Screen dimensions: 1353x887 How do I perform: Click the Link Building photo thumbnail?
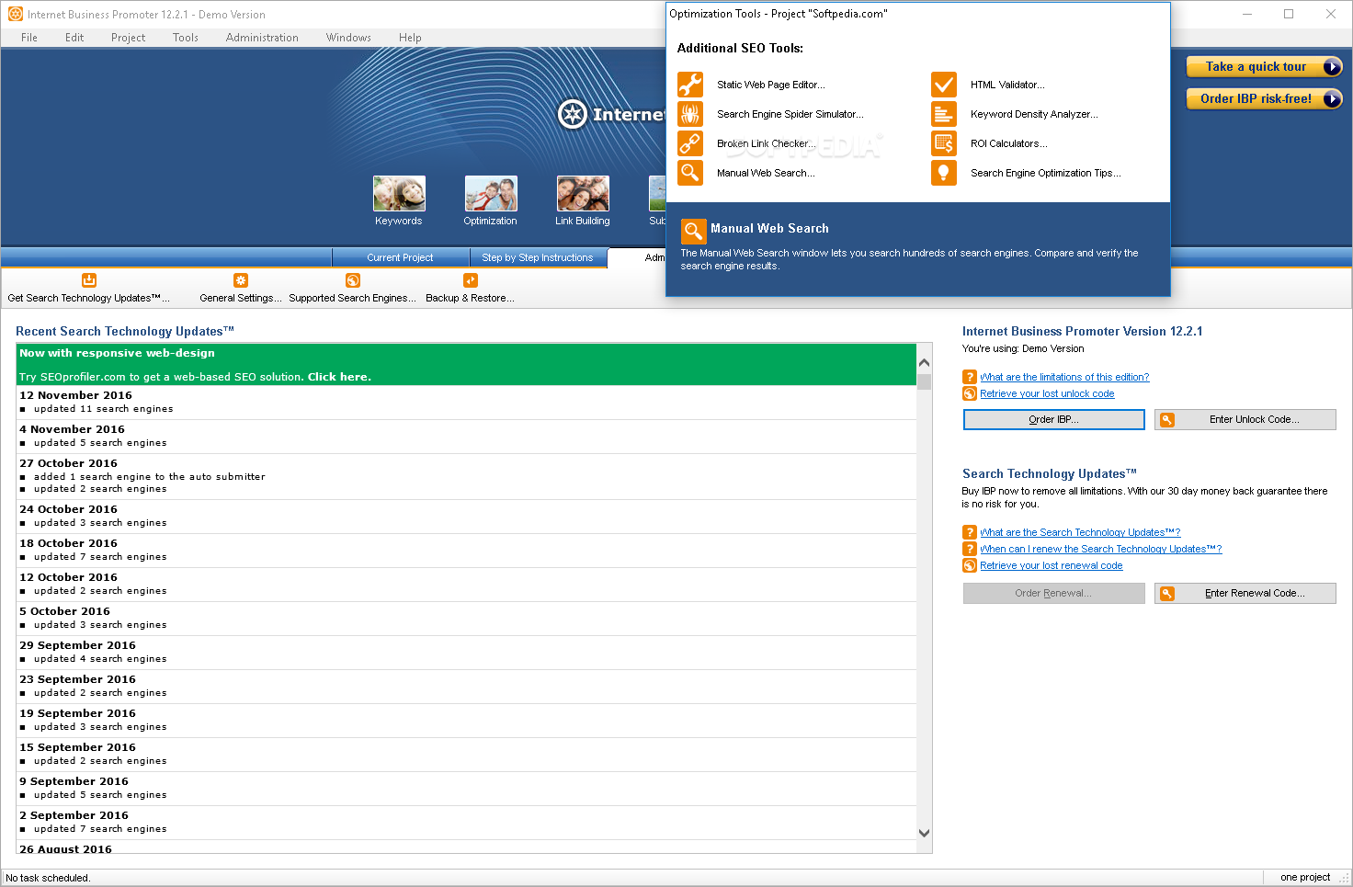tap(583, 193)
